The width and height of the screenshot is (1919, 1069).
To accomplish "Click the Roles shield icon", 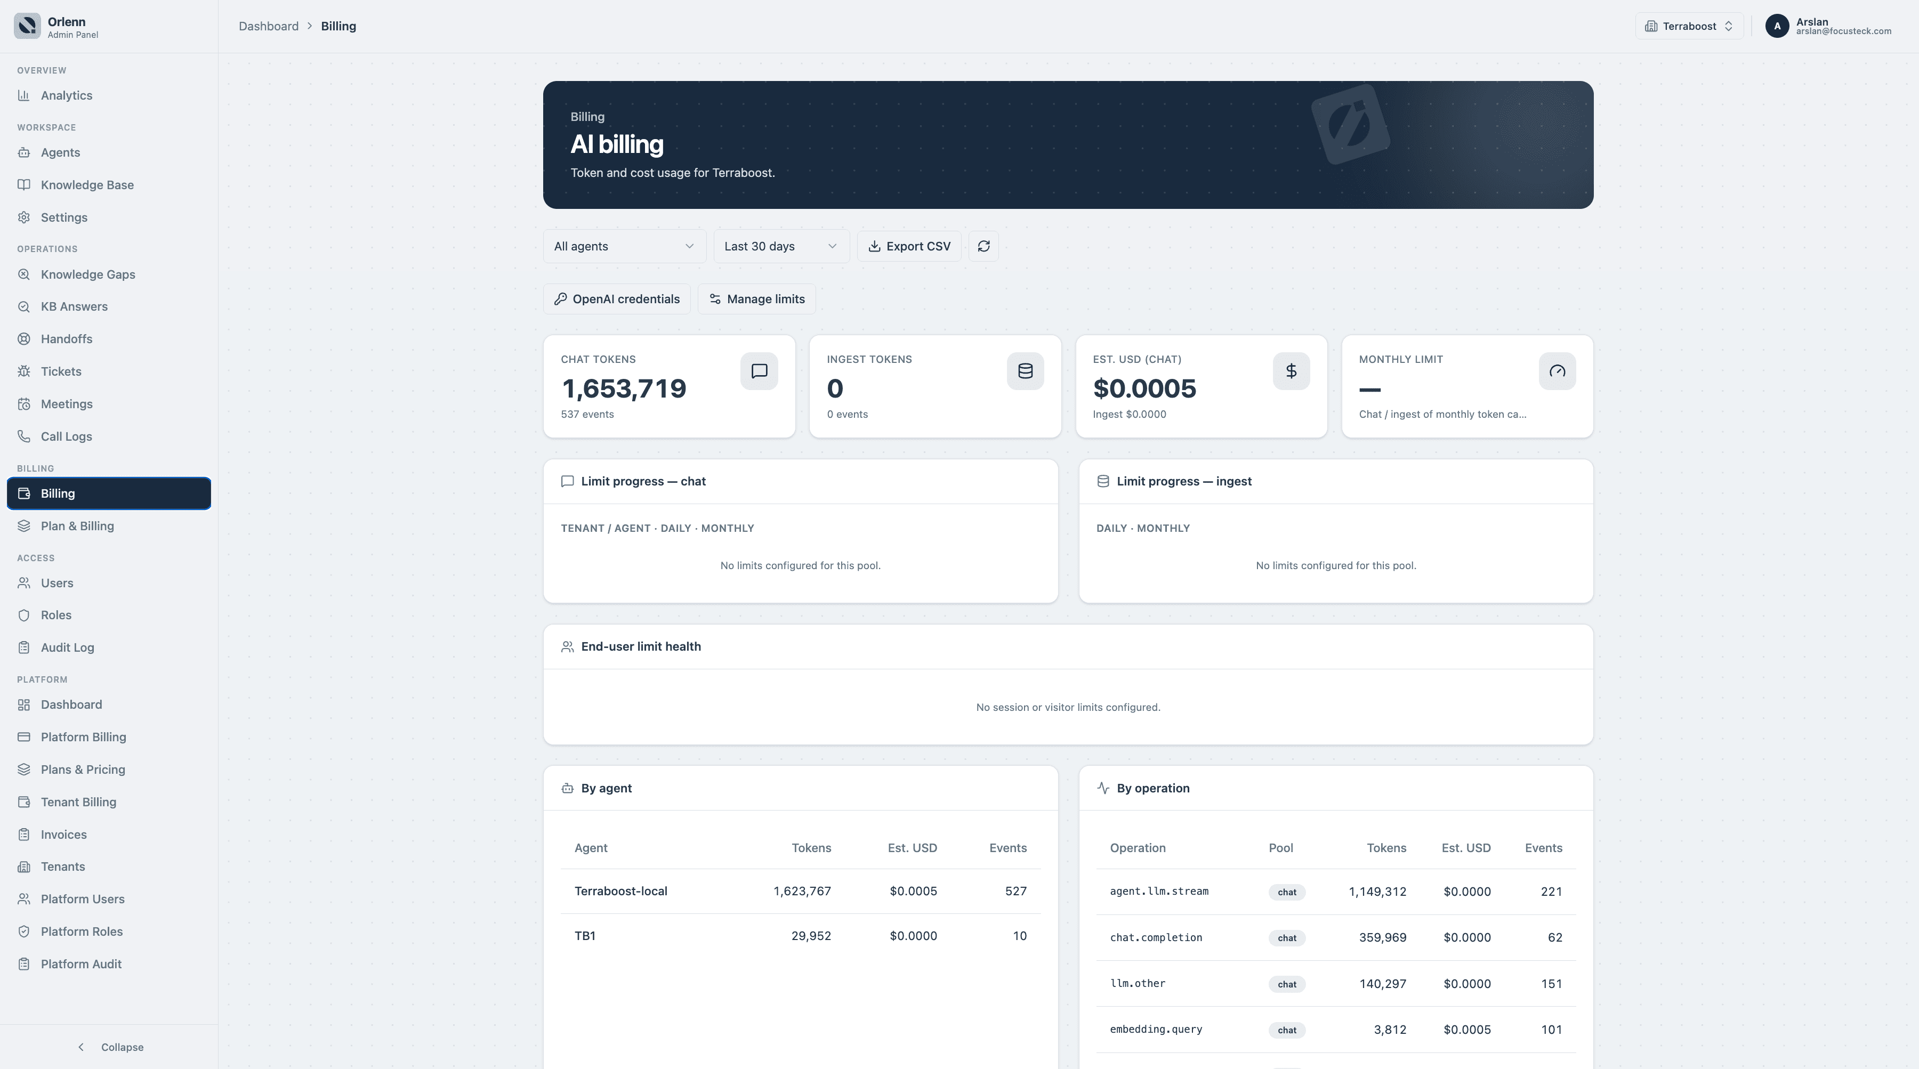I will (x=24, y=616).
